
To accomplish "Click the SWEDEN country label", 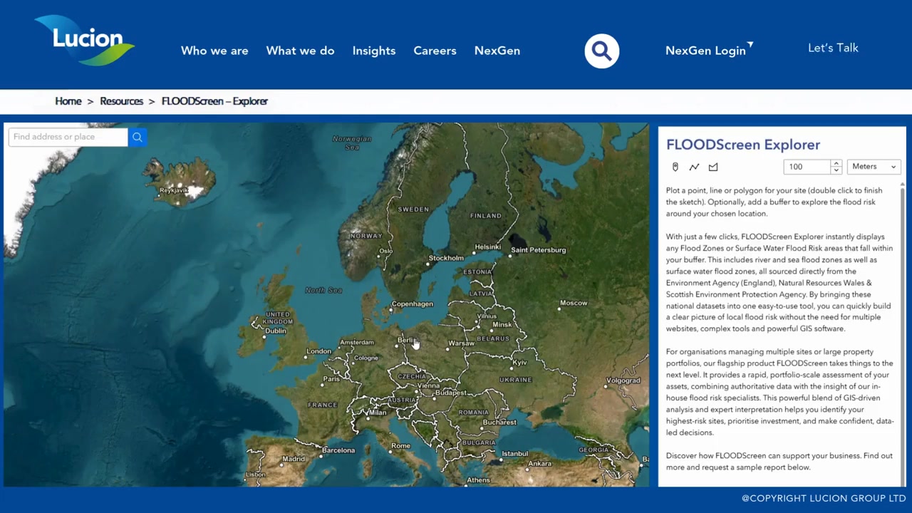I will (413, 209).
